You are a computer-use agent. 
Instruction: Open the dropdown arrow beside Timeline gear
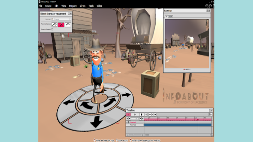212,115
